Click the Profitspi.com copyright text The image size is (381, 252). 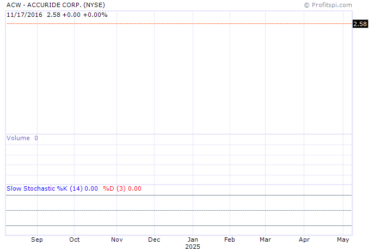tap(328, 5)
